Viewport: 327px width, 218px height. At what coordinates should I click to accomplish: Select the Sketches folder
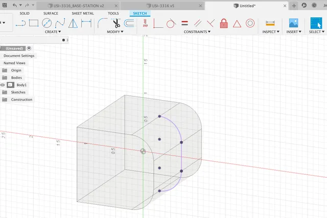pyautogui.click(x=18, y=92)
